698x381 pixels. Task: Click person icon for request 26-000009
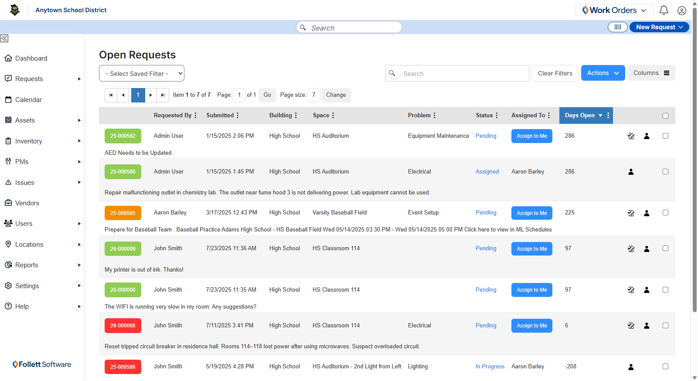tap(647, 249)
